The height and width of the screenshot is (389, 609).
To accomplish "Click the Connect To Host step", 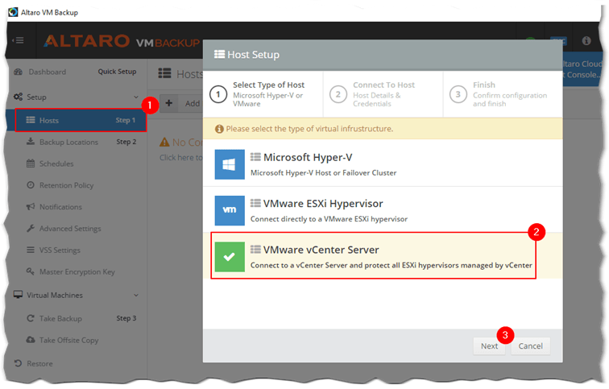I will click(x=383, y=94).
